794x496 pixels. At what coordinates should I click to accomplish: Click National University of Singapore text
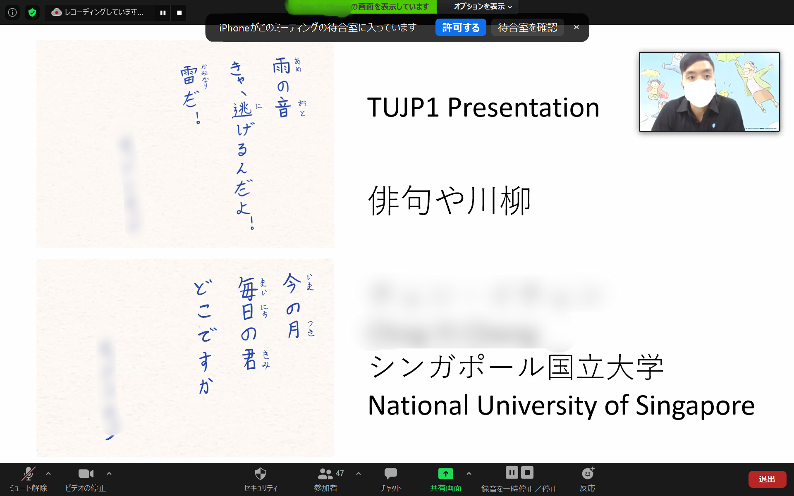[561, 405]
